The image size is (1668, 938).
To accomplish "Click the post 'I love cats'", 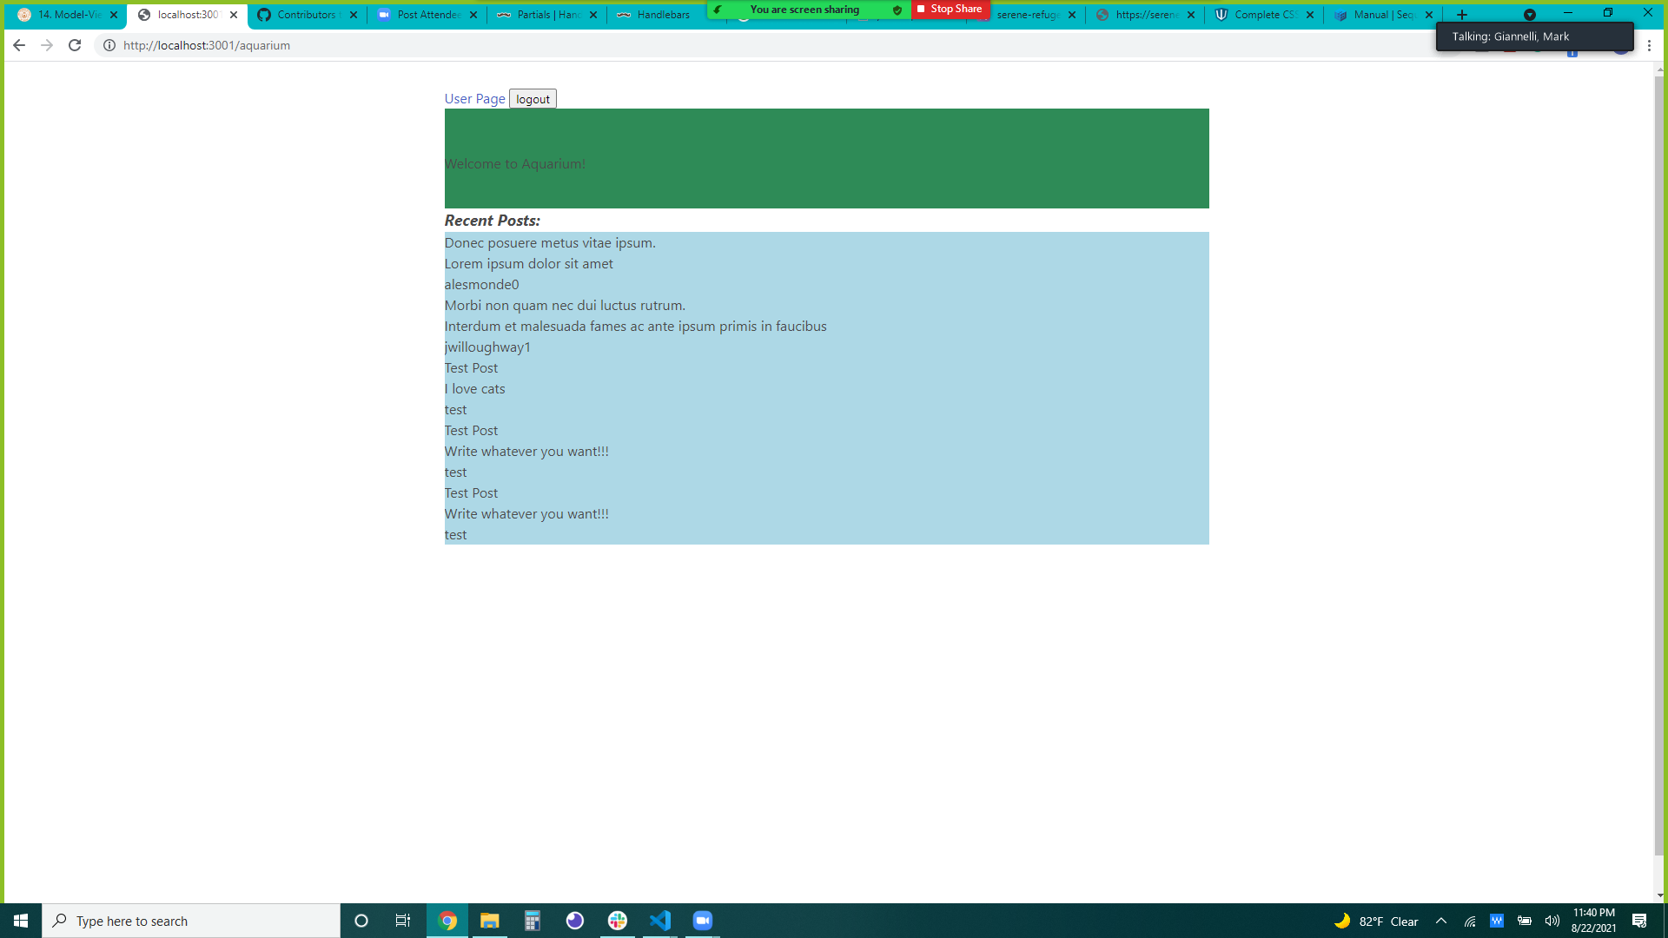I will [474, 389].
